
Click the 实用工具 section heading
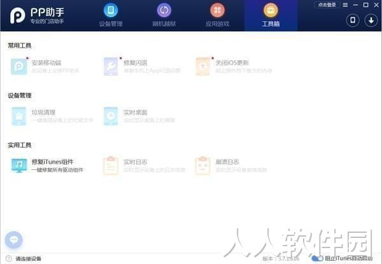coord(20,145)
